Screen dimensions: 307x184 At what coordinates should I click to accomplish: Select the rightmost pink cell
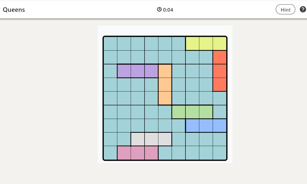tap(151, 153)
